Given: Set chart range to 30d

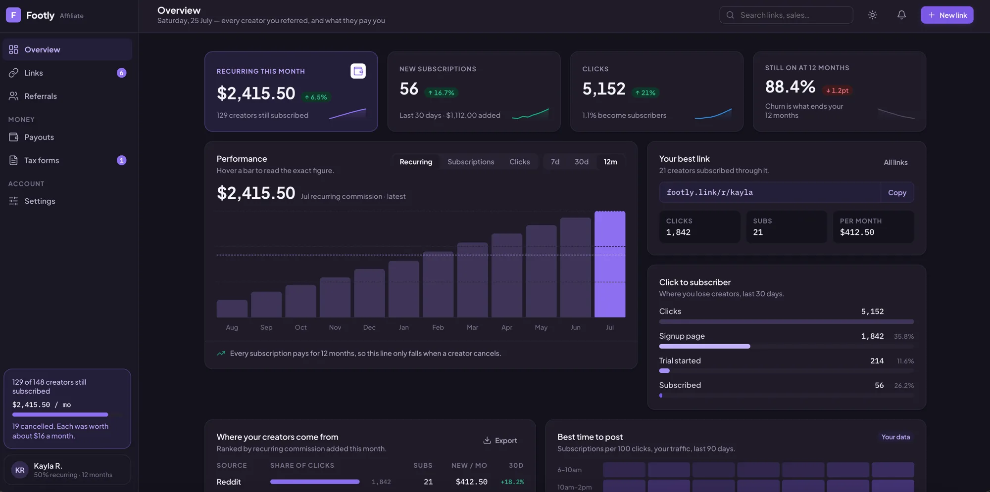Looking at the screenshot, I should coord(582,162).
